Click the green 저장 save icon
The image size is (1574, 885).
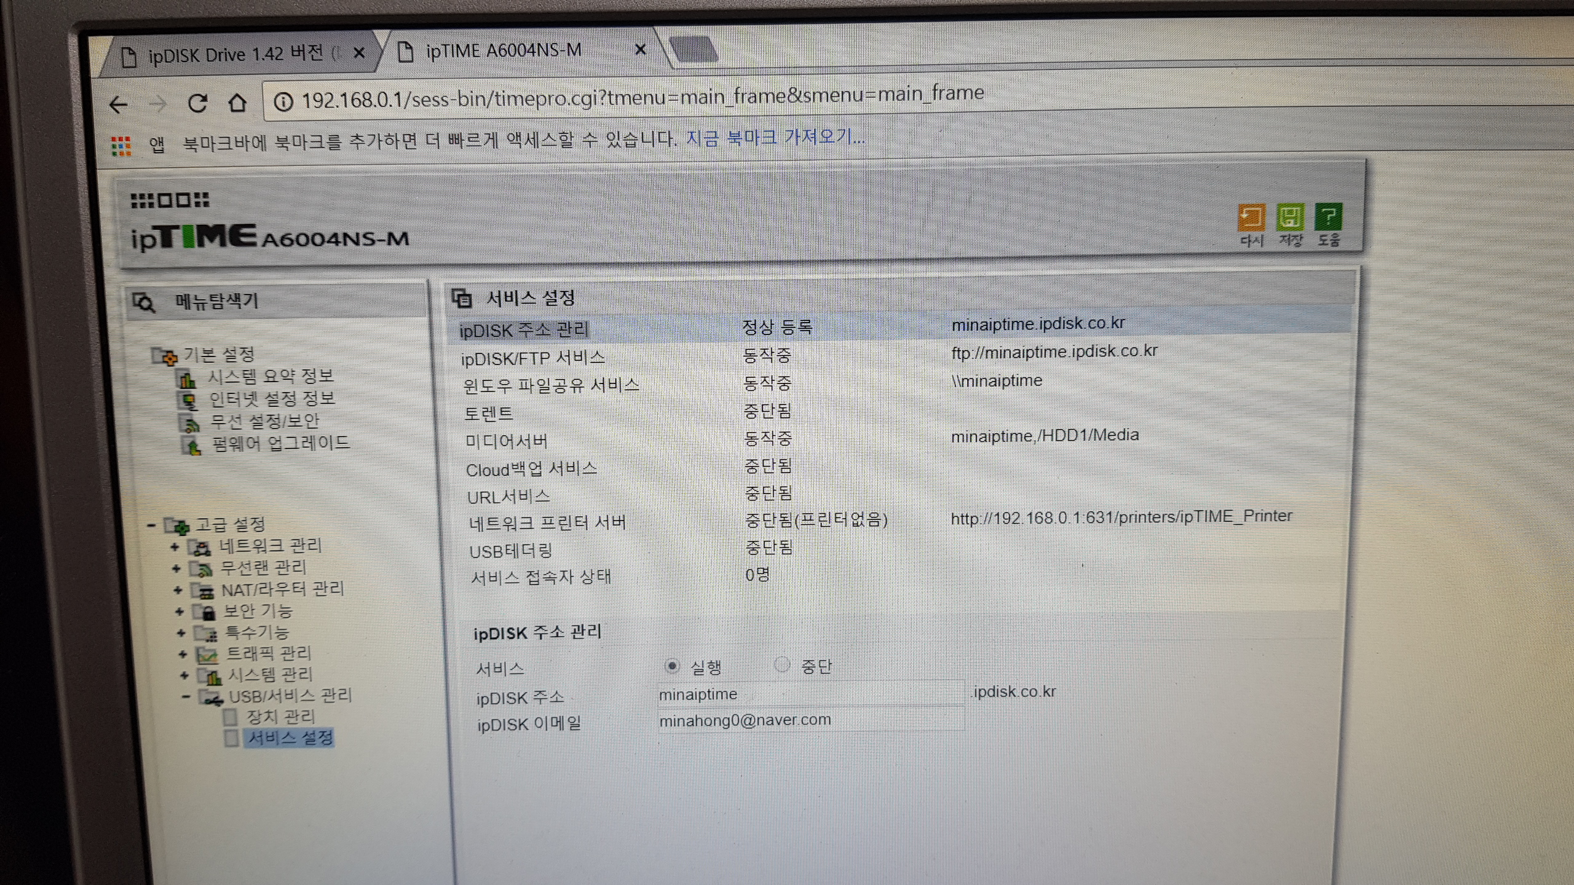click(1290, 217)
